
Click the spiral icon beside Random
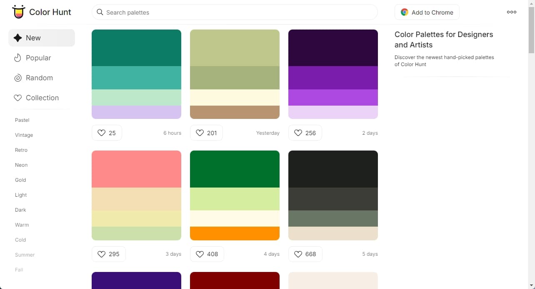click(17, 78)
